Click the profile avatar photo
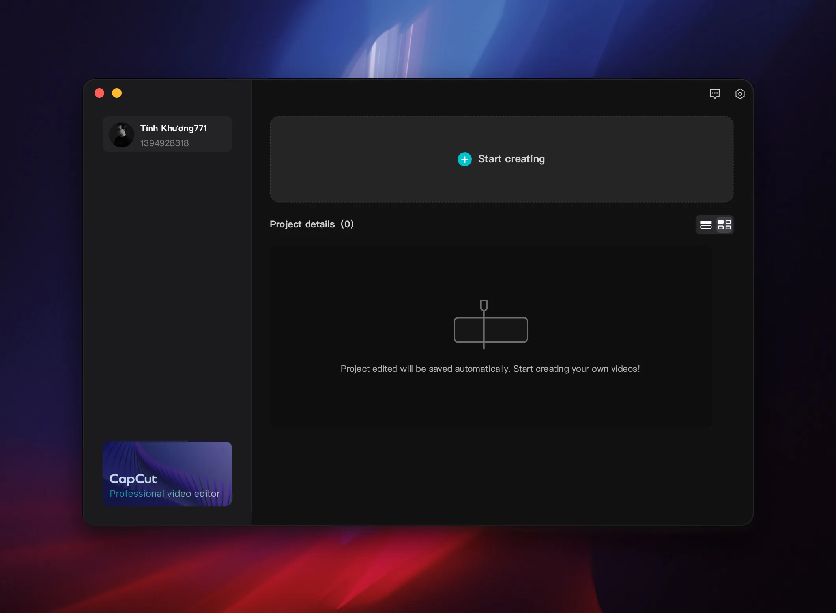Viewport: 836px width, 613px height. pos(121,134)
